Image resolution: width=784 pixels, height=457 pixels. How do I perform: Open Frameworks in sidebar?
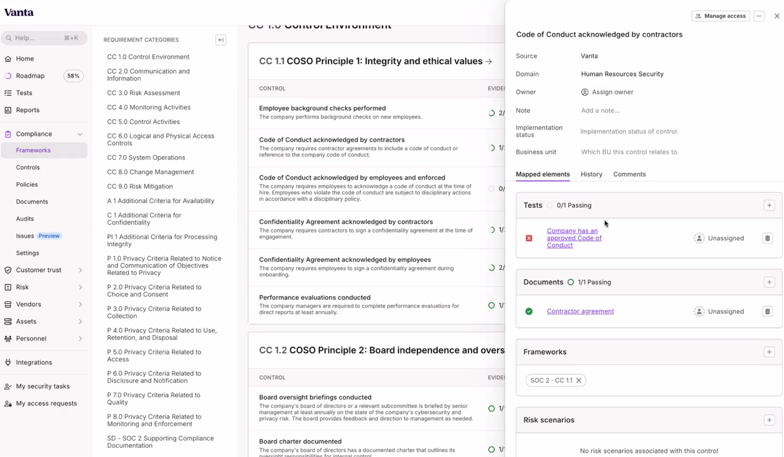[x=44, y=151]
